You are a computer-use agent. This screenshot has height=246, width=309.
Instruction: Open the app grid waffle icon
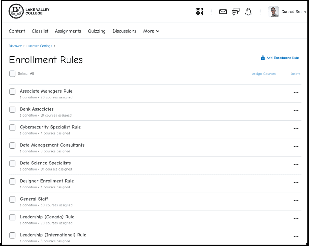(199, 12)
